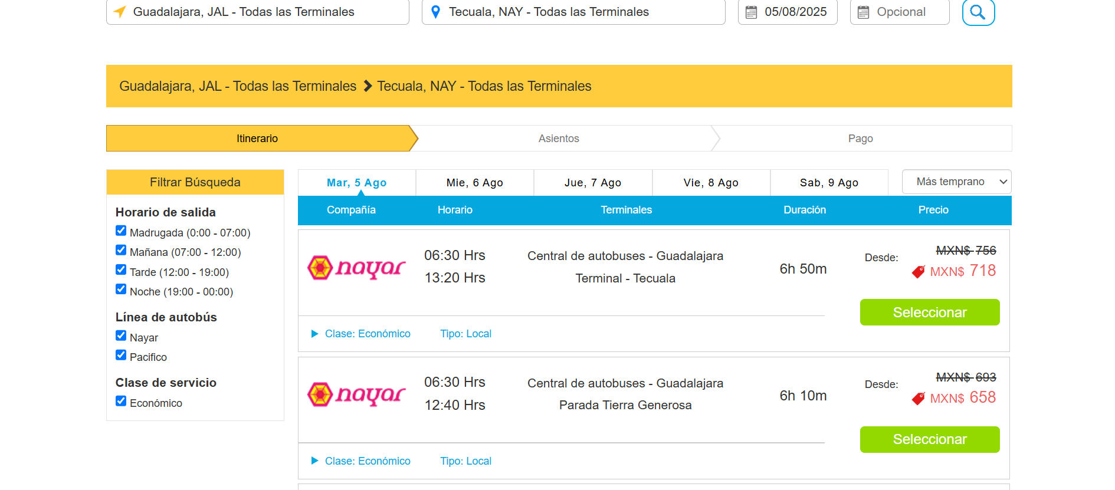The width and height of the screenshot is (1115, 490).
Task: Switch to the Mie, 6 Ago date tab
Action: pyautogui.click(x=475, y=183)
